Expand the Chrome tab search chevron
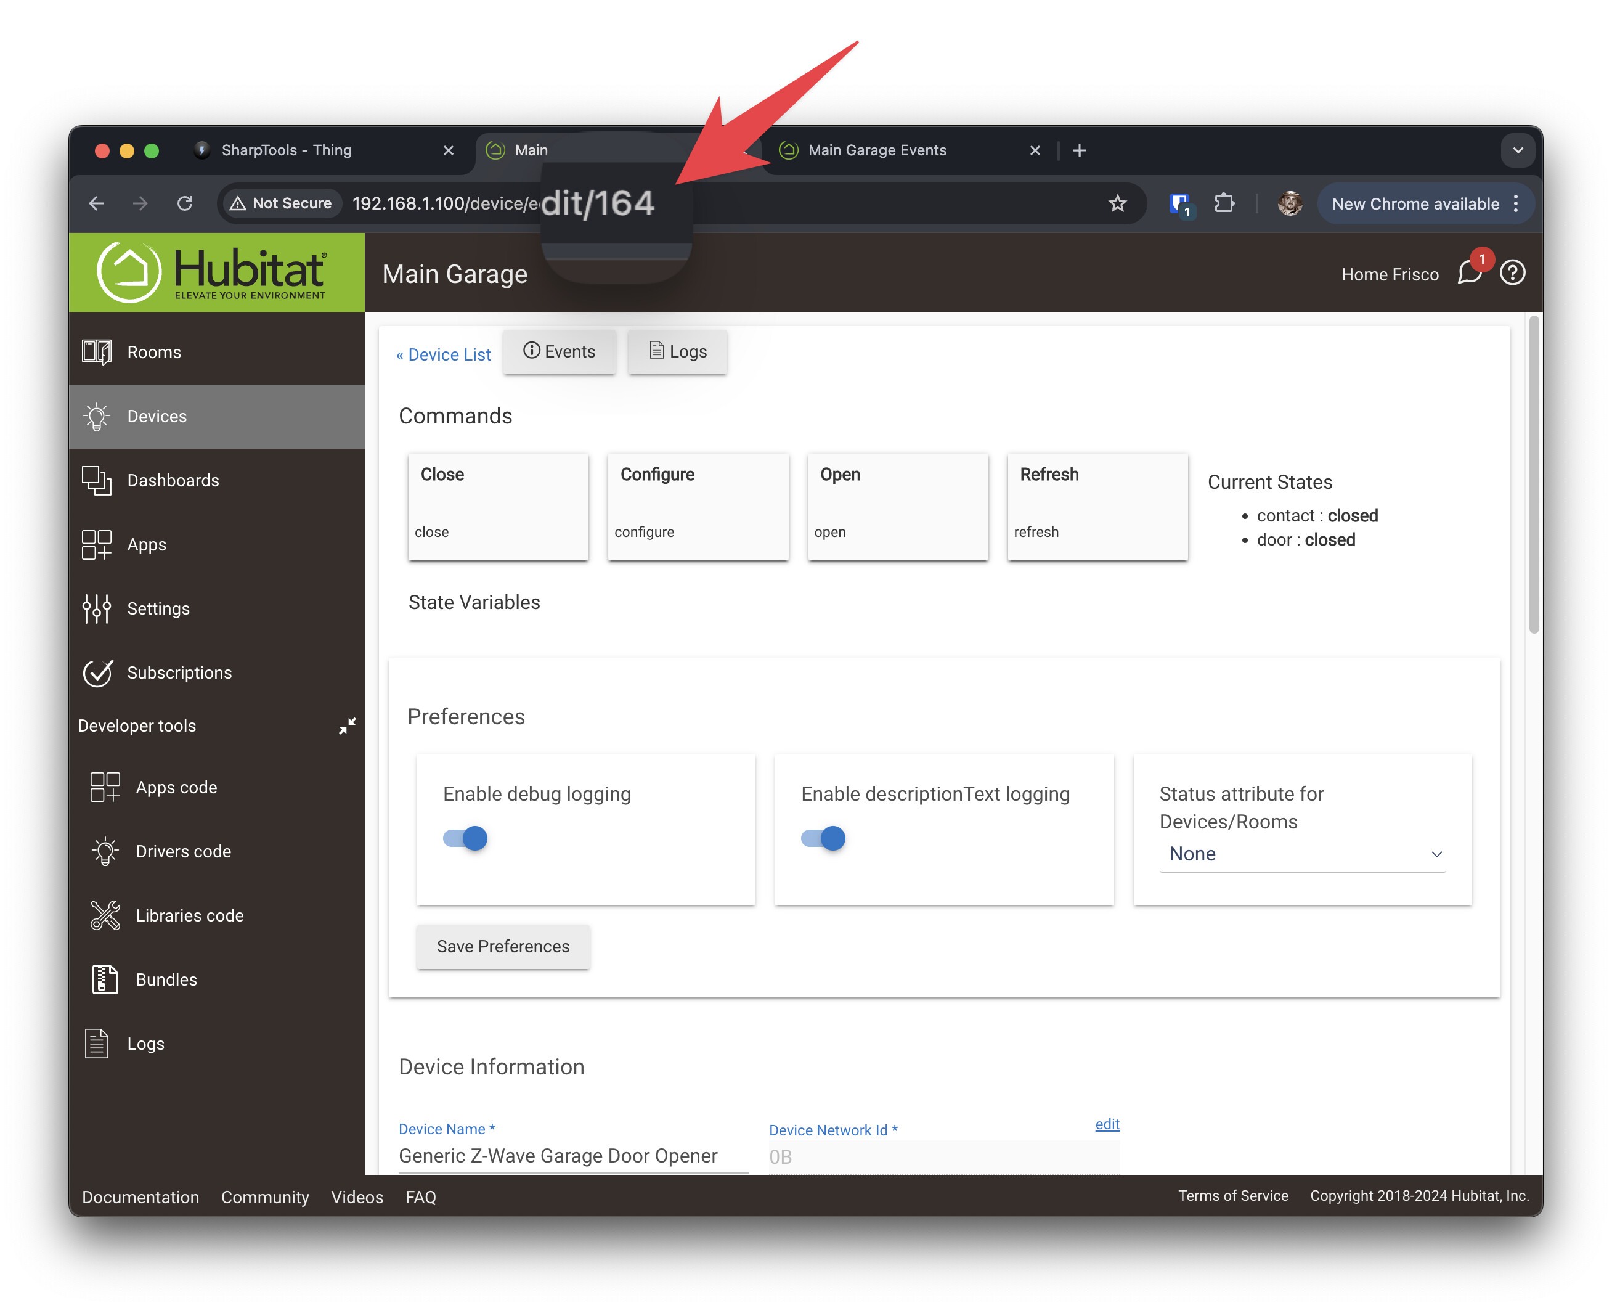Image resolution: width=1612 pixels, height=1308 pixels. coord(1517,150)
